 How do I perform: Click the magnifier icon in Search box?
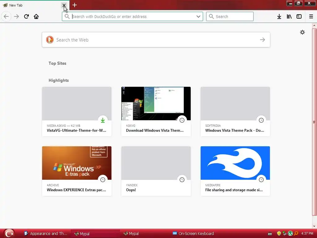[211, 16]
